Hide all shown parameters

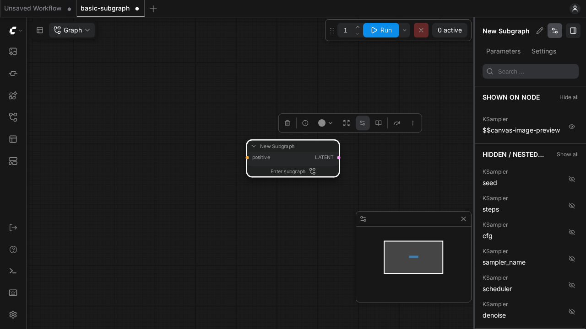pyautogui.click(x=569, y=97)
